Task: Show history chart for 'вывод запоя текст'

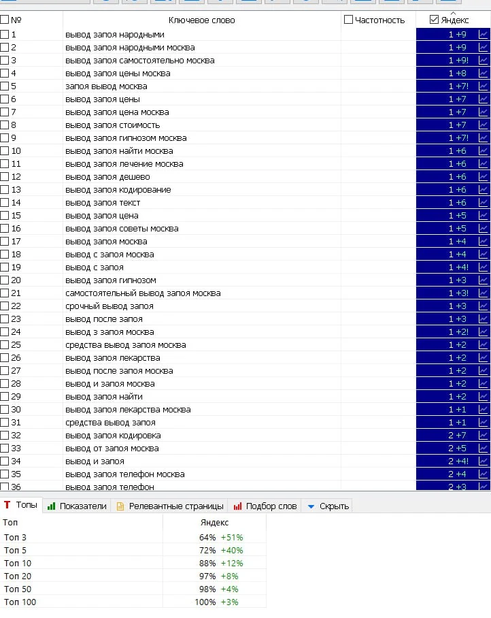Action: (x=483, y=203)
